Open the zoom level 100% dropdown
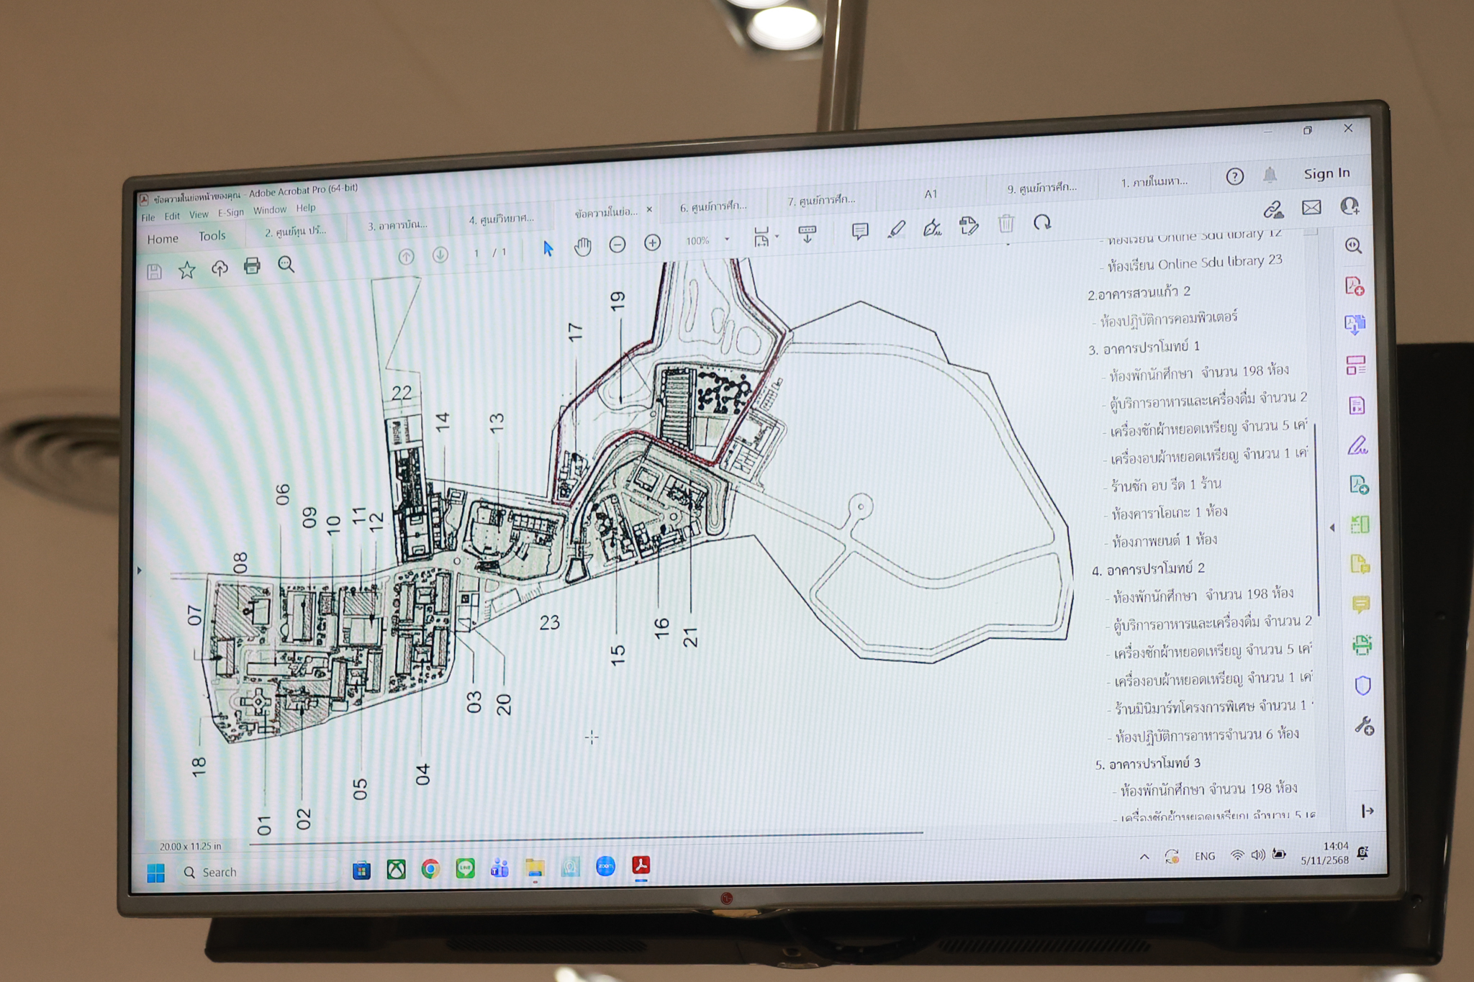The height and width of the screenshot is (982, 1474). (727, 240)
